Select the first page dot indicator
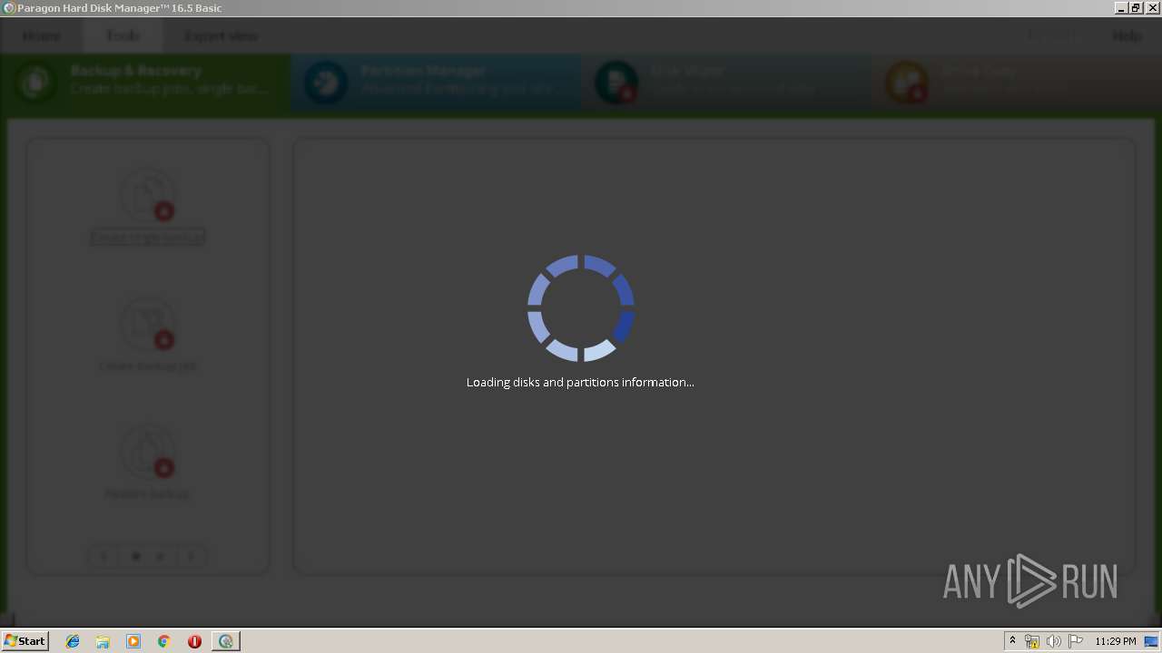This screenshot has width=1162, height=653. click(x=136, y=557)
